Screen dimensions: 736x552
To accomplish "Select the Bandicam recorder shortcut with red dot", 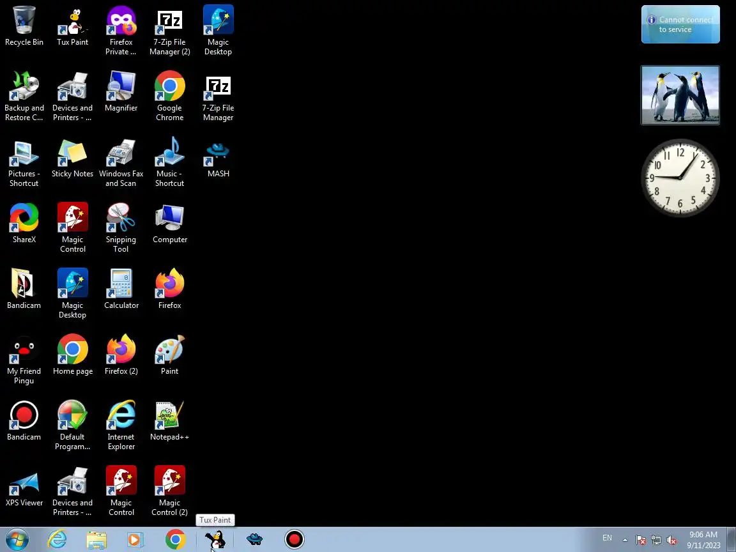I will (24, 420).
